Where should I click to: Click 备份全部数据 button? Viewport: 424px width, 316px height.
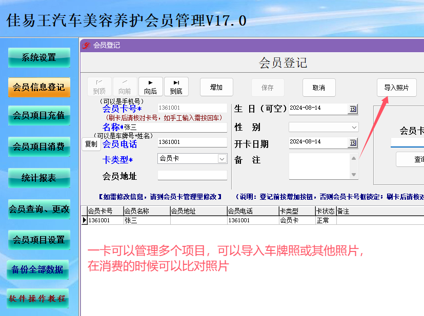point(37,269)
